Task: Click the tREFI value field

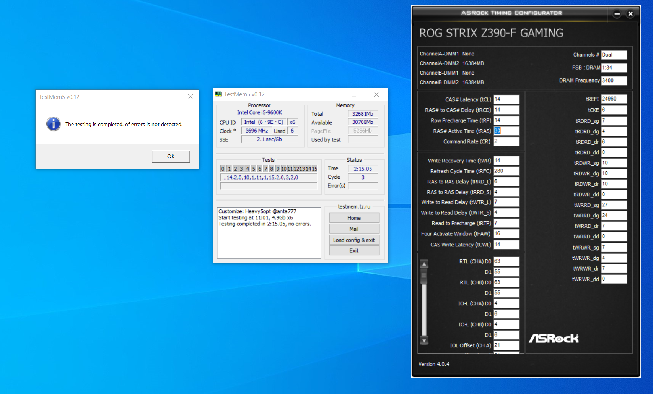Action: point(614,99)
